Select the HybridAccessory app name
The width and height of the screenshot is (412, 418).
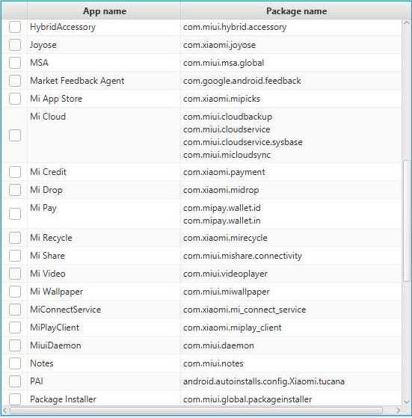(63, 27)
